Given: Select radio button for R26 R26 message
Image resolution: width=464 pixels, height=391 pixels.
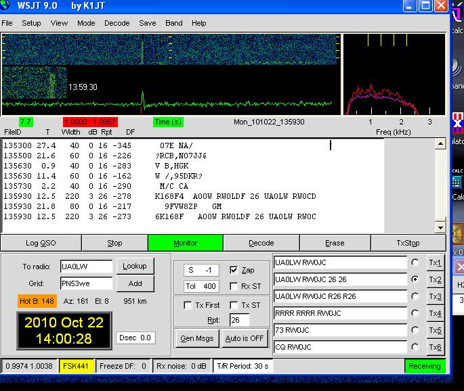Looking at the screenshot, I should pyautogui.click(x=415, y=296).
